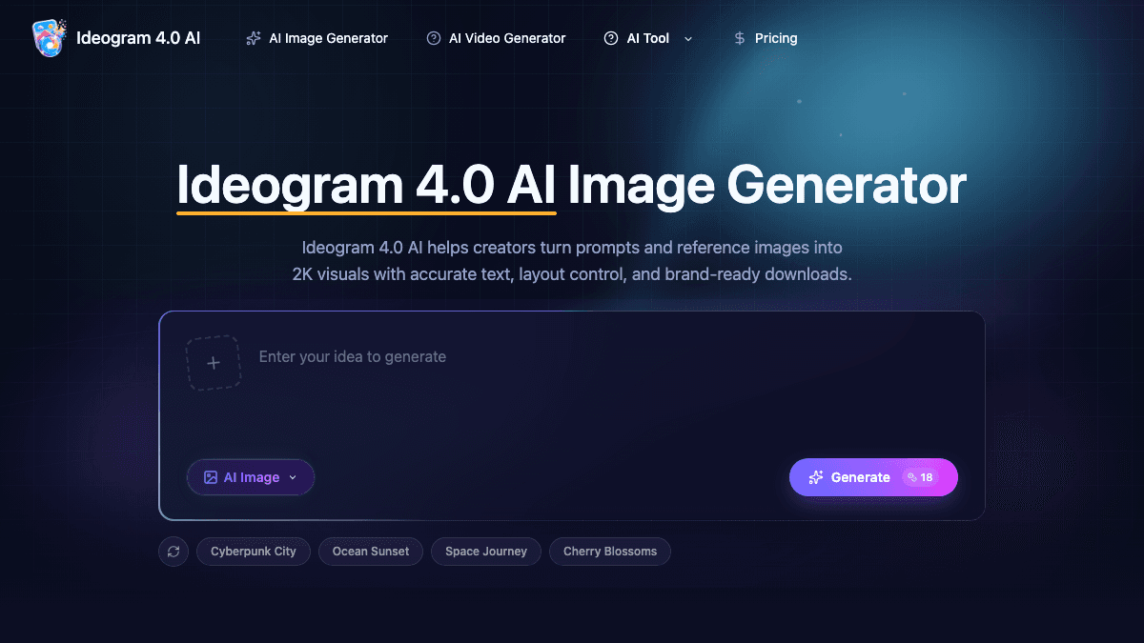
Task: Click the question icon beside AI Tool
Action: 611,39
